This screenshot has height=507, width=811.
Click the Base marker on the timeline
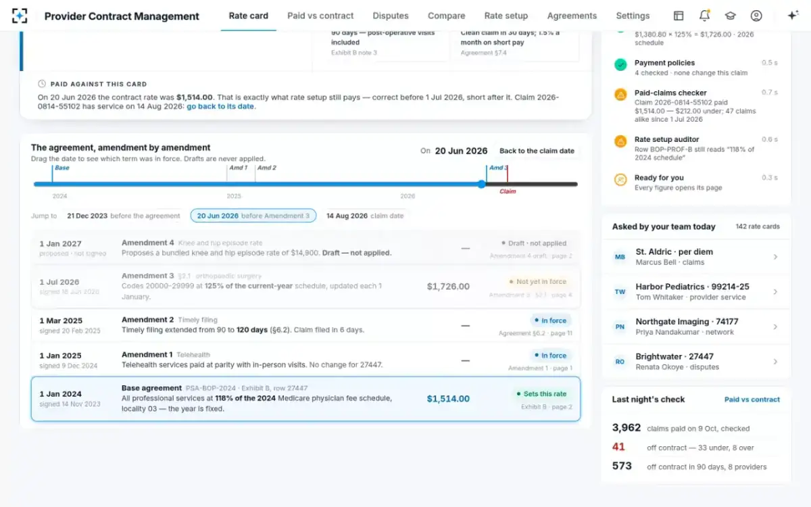pyautogui.click(x=61, y=168)
